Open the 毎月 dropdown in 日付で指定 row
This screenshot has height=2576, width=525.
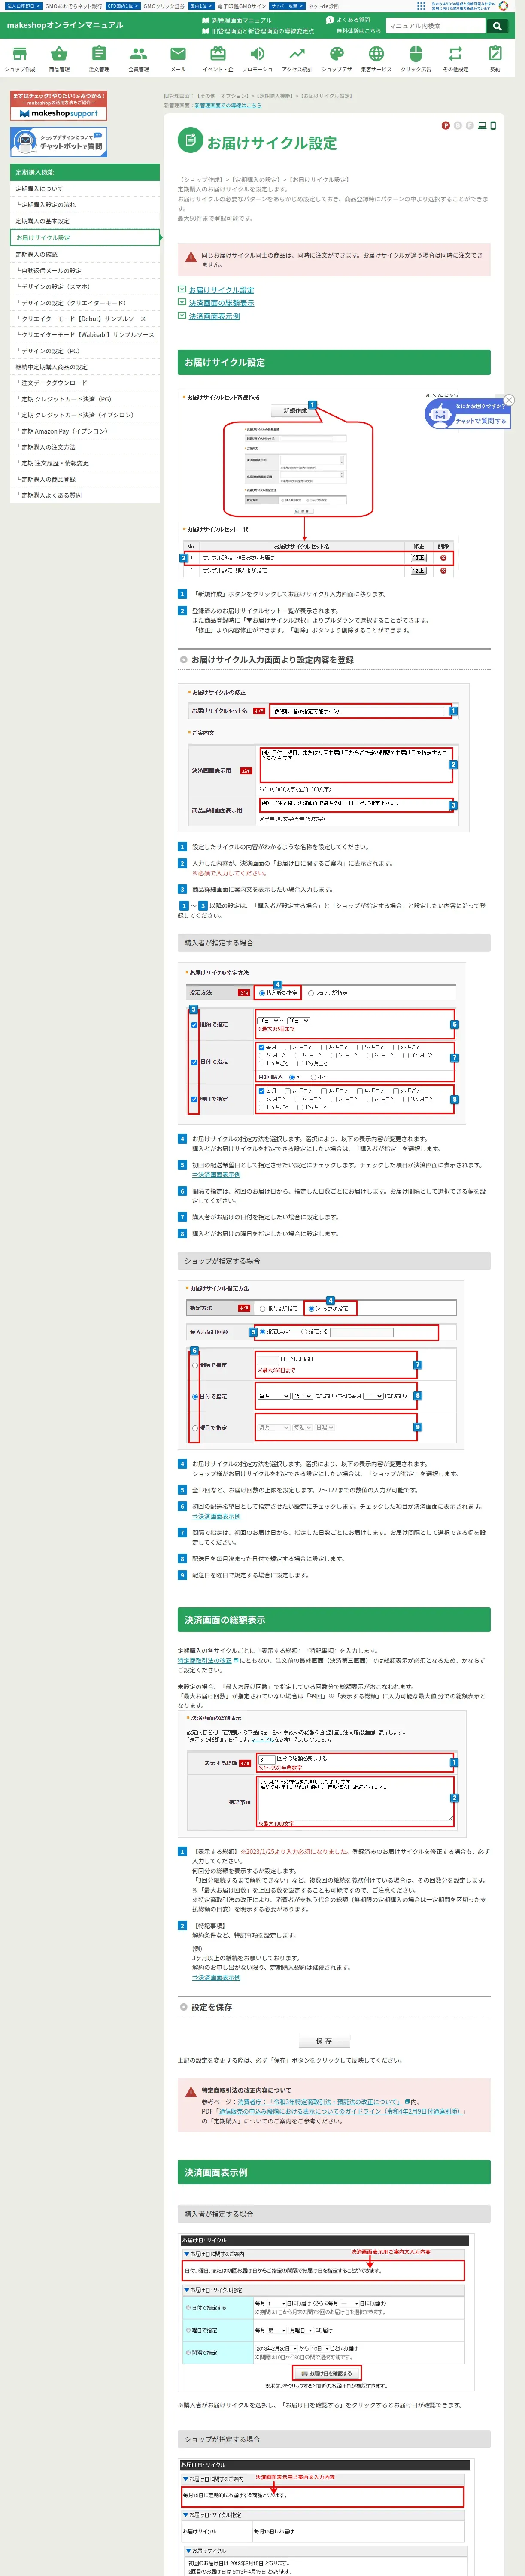click(274, 1396)
